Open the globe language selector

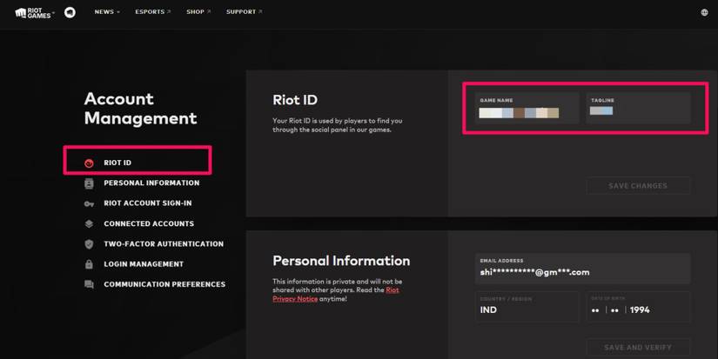coord(704,12)
